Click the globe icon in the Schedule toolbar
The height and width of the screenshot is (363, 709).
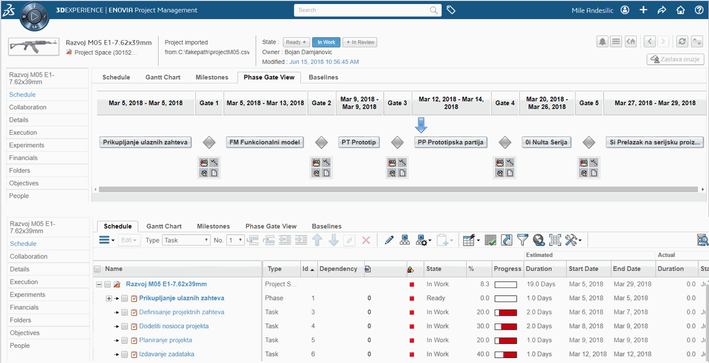[538, 240]
